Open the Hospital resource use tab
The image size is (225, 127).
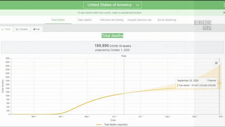(139, 20)
